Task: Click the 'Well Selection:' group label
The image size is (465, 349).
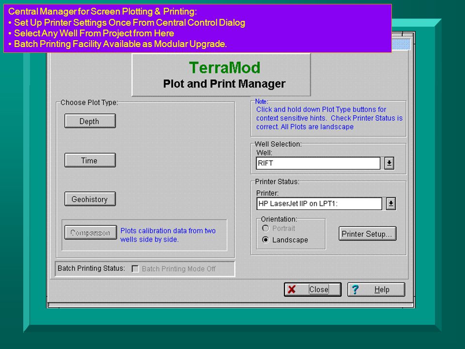Action: (278, 144)
